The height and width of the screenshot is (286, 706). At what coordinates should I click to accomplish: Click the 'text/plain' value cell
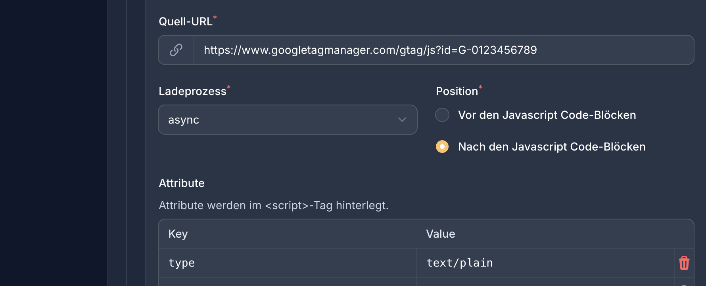(x=545, y=263)
